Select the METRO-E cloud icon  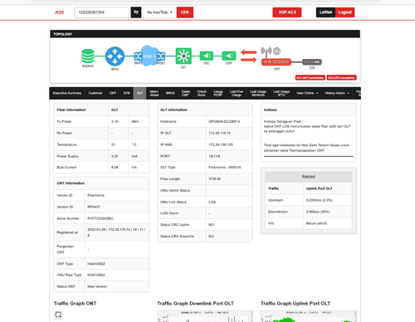point(149,56)
